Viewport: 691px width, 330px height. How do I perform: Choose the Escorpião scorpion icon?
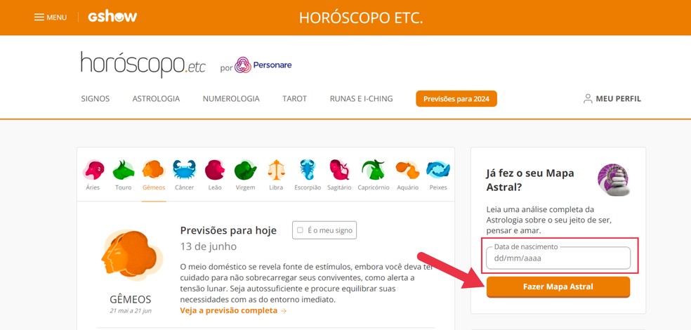click(307, 170)
